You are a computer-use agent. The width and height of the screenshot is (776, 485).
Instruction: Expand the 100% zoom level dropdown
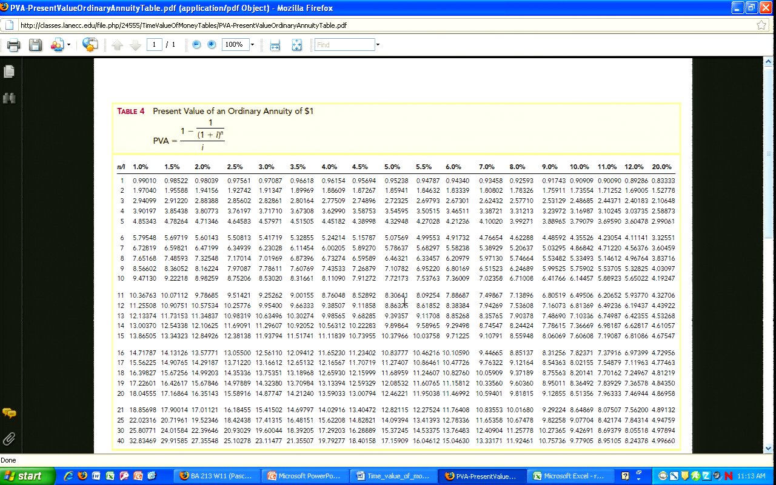point(252,45)
